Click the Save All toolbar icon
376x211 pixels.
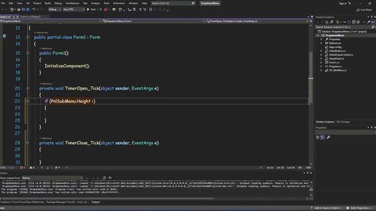[28, 9]
